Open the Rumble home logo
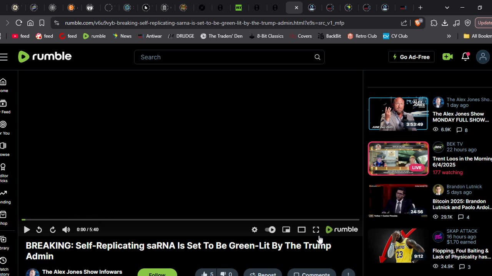 point(45,57)
